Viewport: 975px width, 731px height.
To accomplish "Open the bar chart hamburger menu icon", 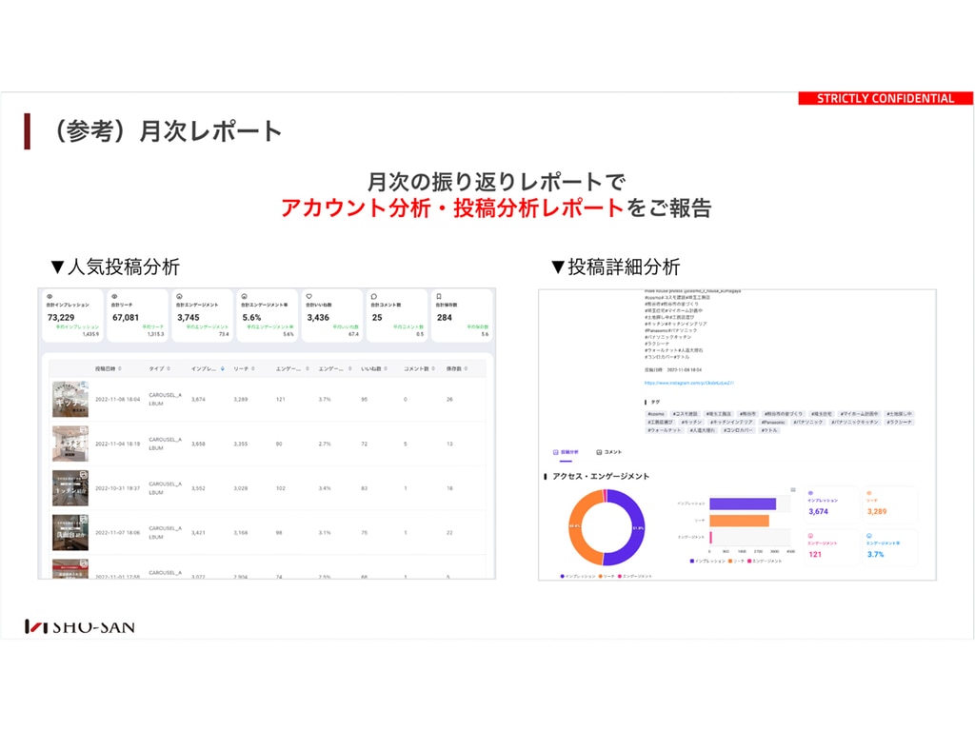I will click(792, 489).
